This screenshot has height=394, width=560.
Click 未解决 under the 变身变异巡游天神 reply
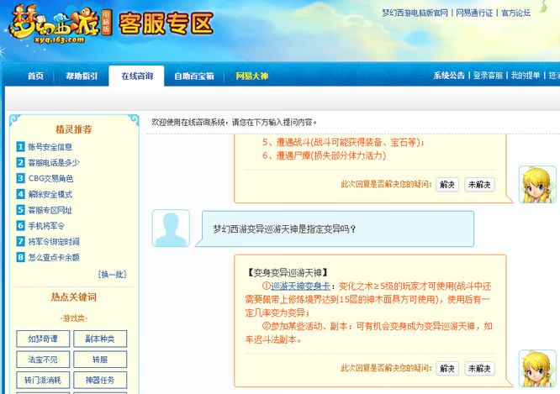tap(479, 368)
